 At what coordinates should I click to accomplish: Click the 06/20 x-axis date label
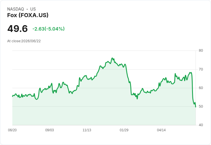[x=12, y=130]
